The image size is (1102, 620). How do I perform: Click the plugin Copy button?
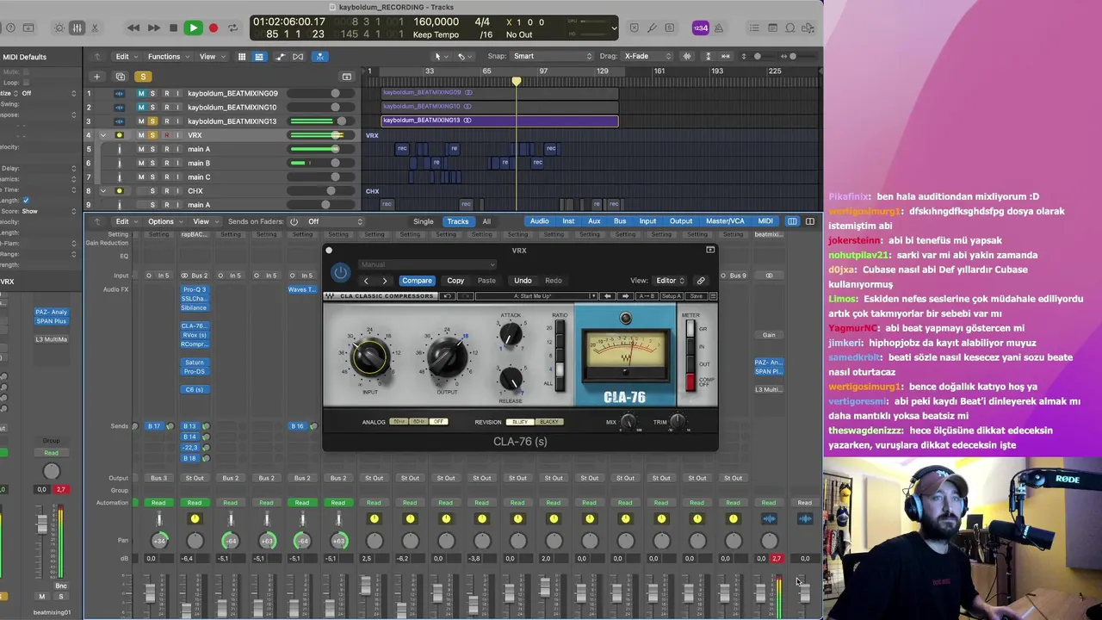(x=455, y=281)
